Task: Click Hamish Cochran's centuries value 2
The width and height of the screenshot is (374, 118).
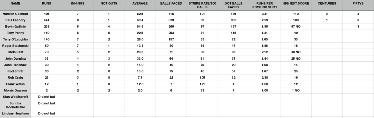Action: point(327,14)
